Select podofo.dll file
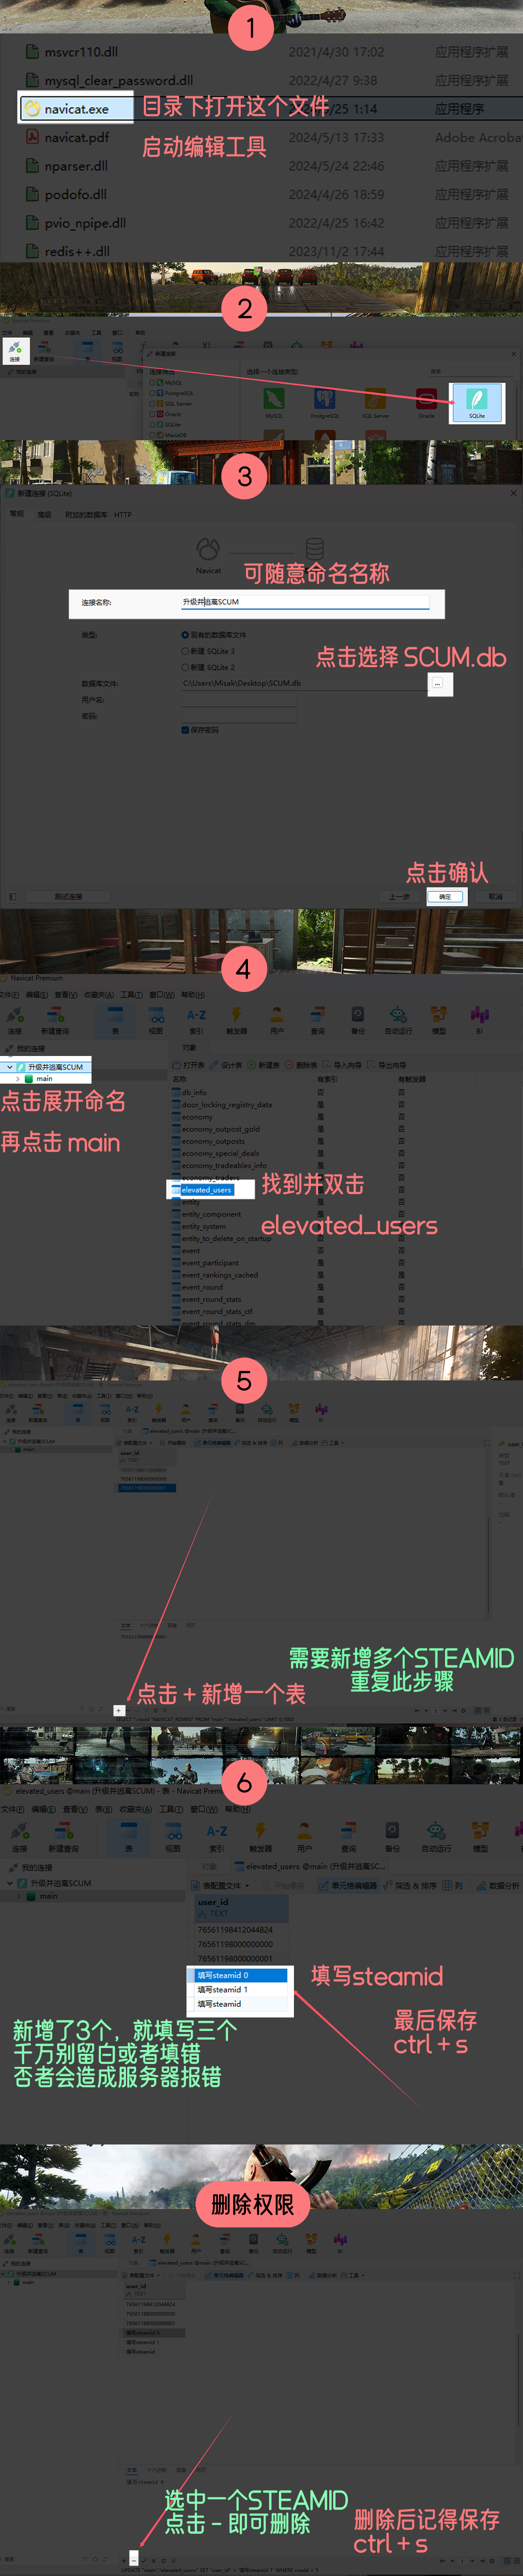The width and height of the screenshot is (523, 2576). coord(75,194)
